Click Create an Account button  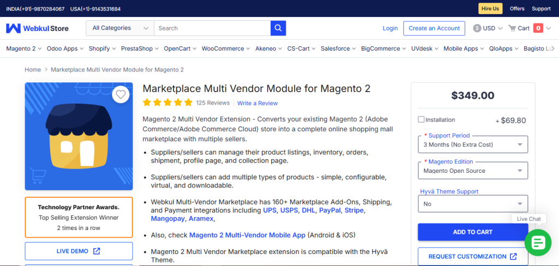coord(434,28)
